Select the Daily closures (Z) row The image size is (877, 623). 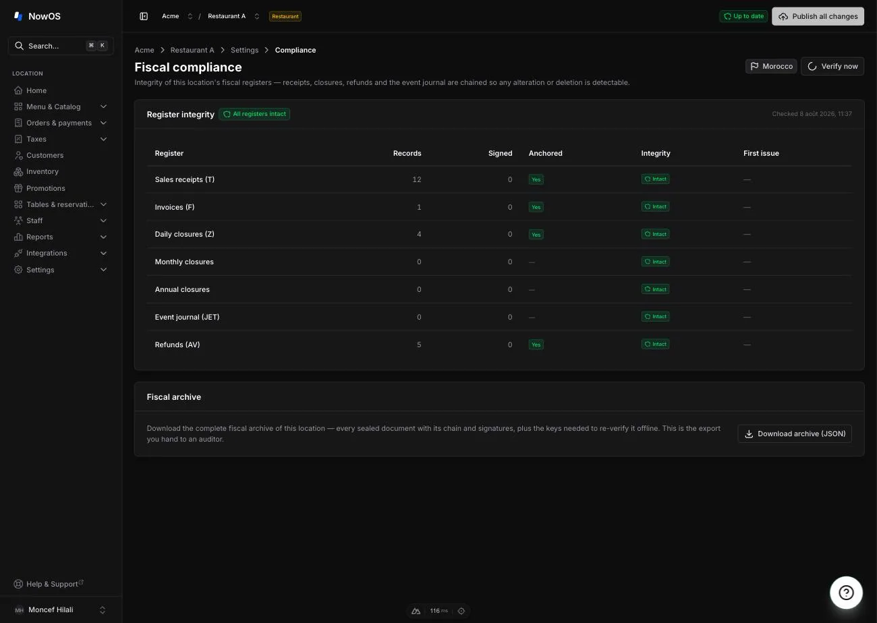499,234
